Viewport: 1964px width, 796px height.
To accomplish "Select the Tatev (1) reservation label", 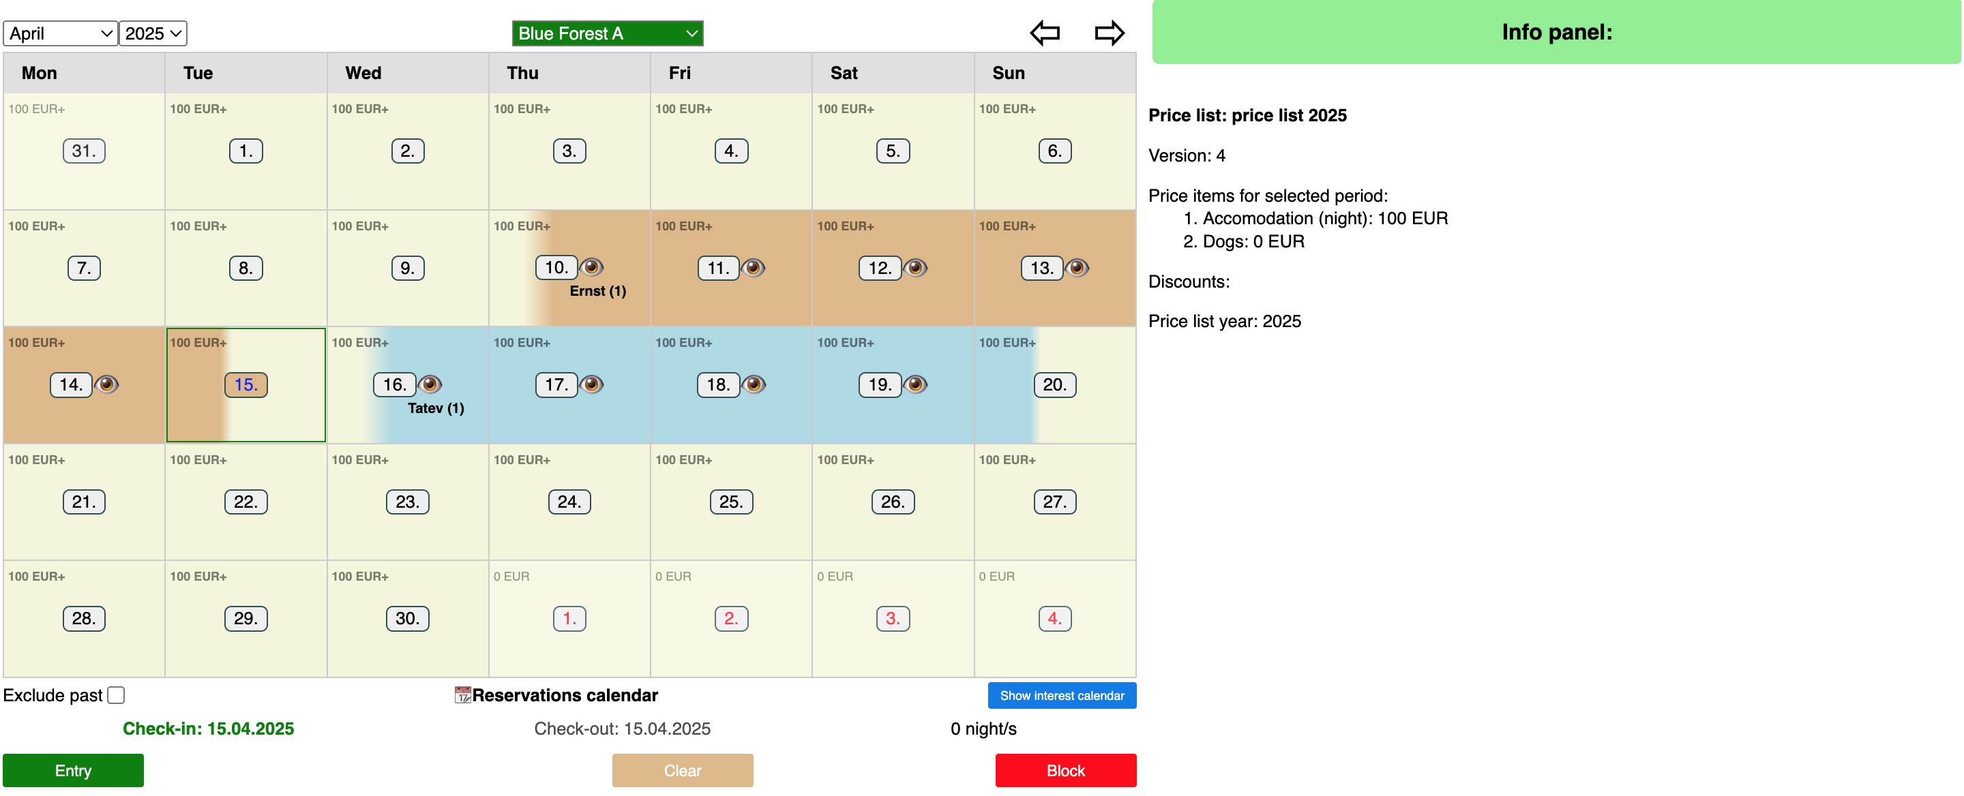I will (435, 408).
